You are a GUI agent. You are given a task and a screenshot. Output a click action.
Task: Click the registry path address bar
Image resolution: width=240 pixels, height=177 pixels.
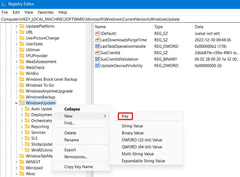(x=120, y=19)
